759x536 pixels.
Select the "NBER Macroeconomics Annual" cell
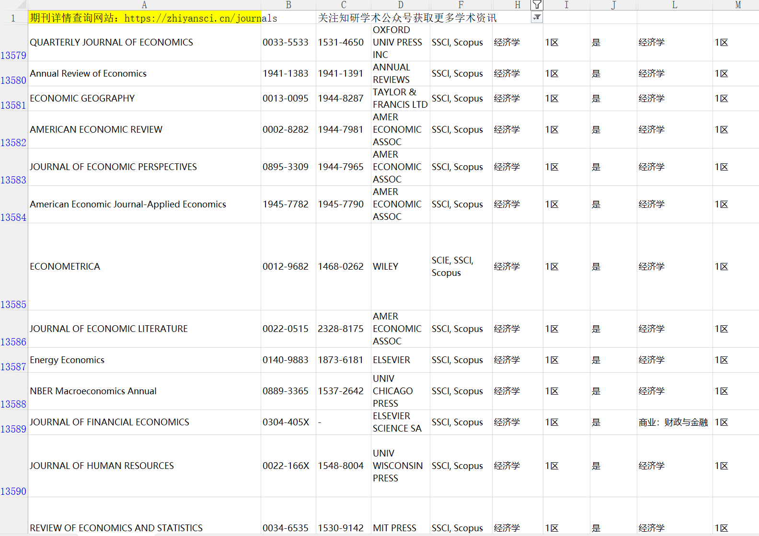click(x=144, y=391)
